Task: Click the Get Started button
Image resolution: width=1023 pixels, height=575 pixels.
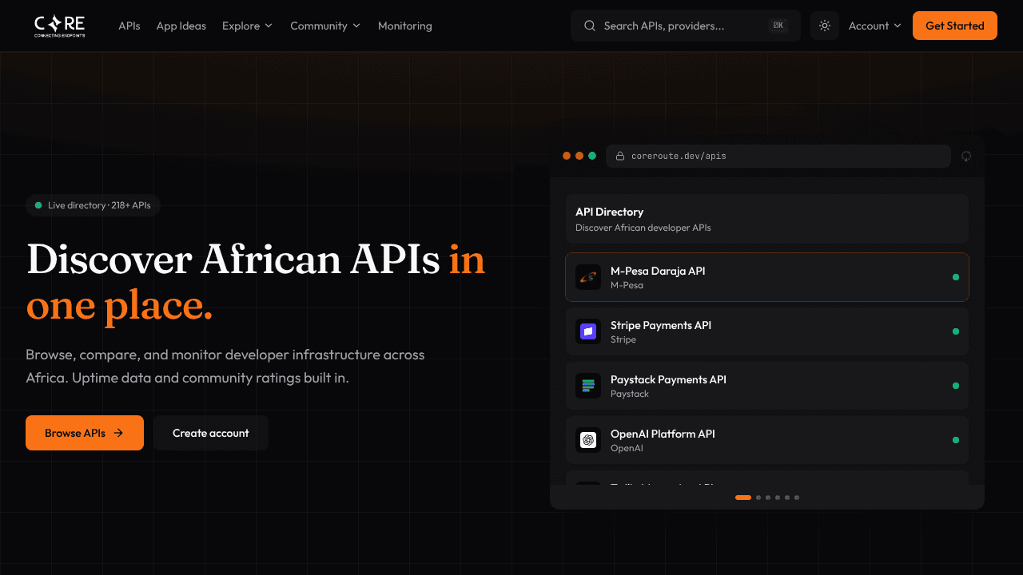Action: coord(955,26)
